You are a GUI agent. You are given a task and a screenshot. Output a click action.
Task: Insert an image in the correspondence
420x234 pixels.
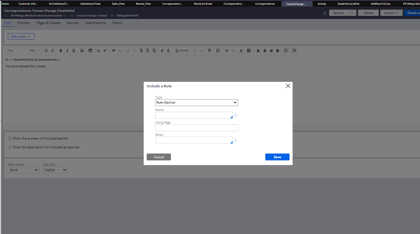point(82,51)
